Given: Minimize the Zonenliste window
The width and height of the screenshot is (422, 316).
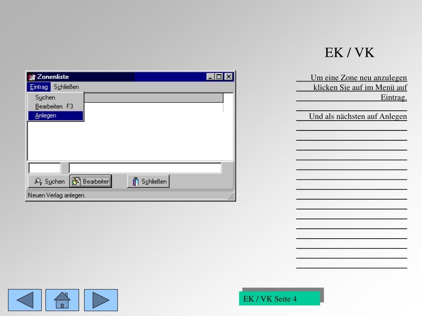Looking at the screenshot, I should click(210, 77).
